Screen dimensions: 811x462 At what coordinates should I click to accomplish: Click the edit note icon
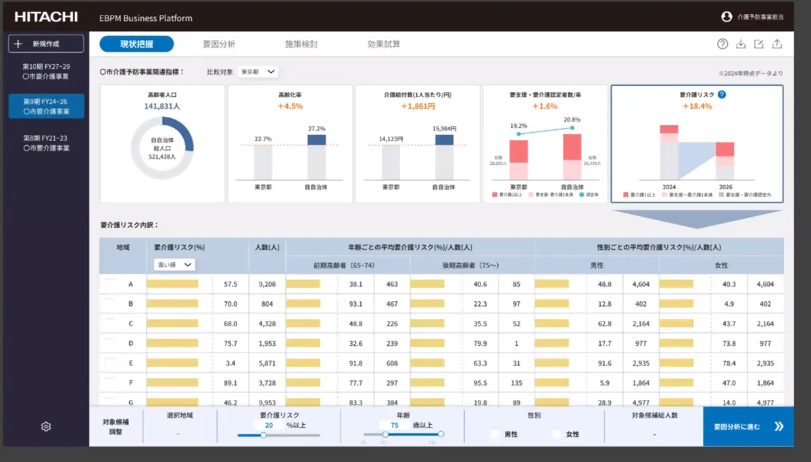(759, 45)
